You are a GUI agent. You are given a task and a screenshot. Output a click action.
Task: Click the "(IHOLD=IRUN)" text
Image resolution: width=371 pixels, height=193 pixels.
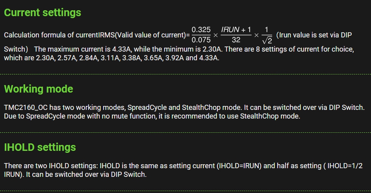(x=239, y=166)
